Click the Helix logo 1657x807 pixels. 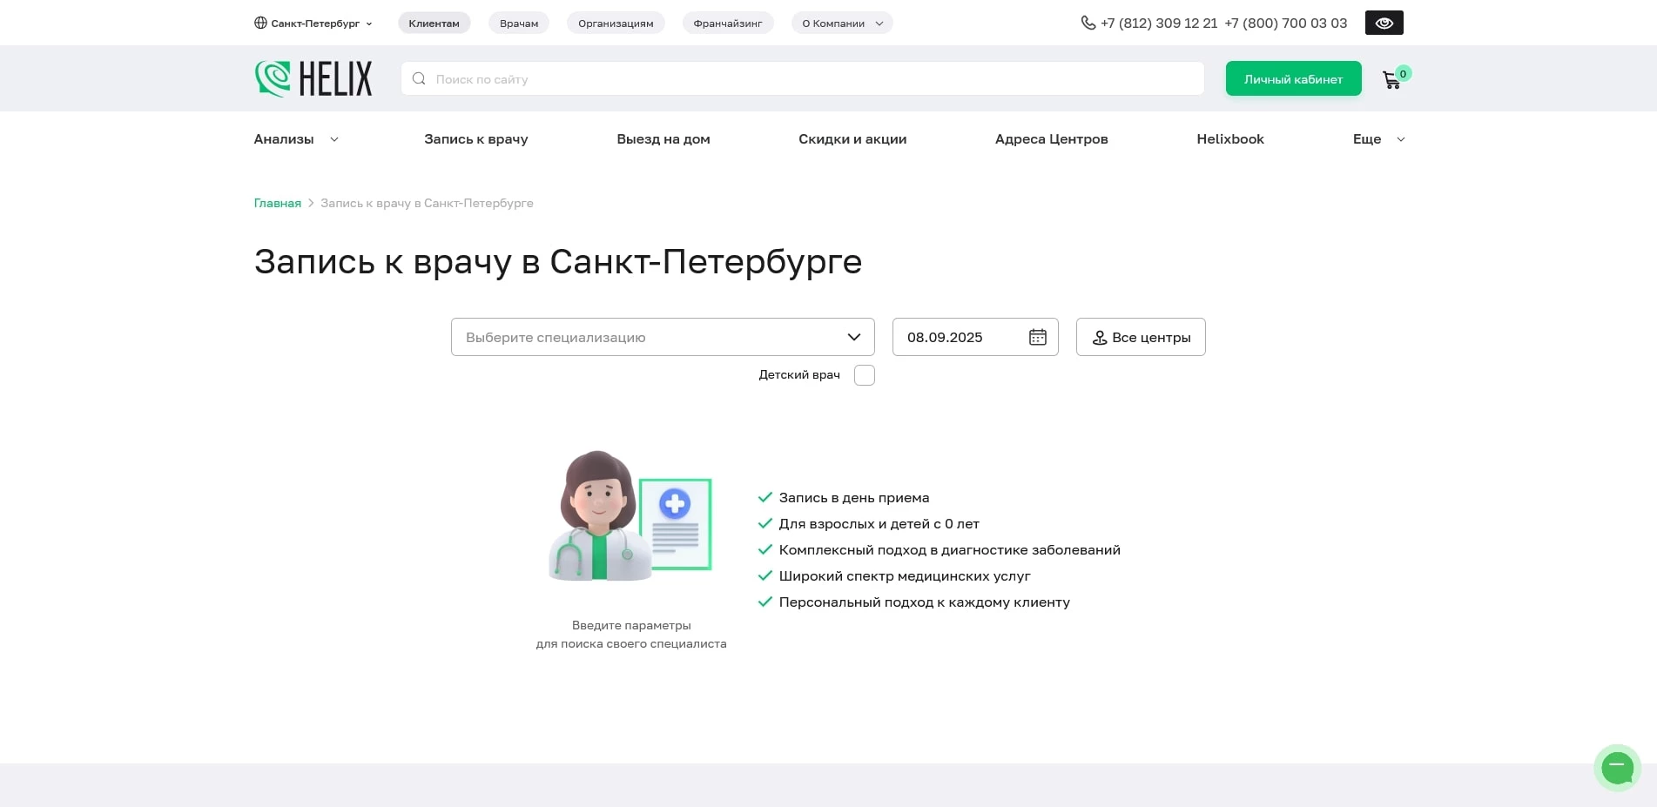click(x=313, y=78)
